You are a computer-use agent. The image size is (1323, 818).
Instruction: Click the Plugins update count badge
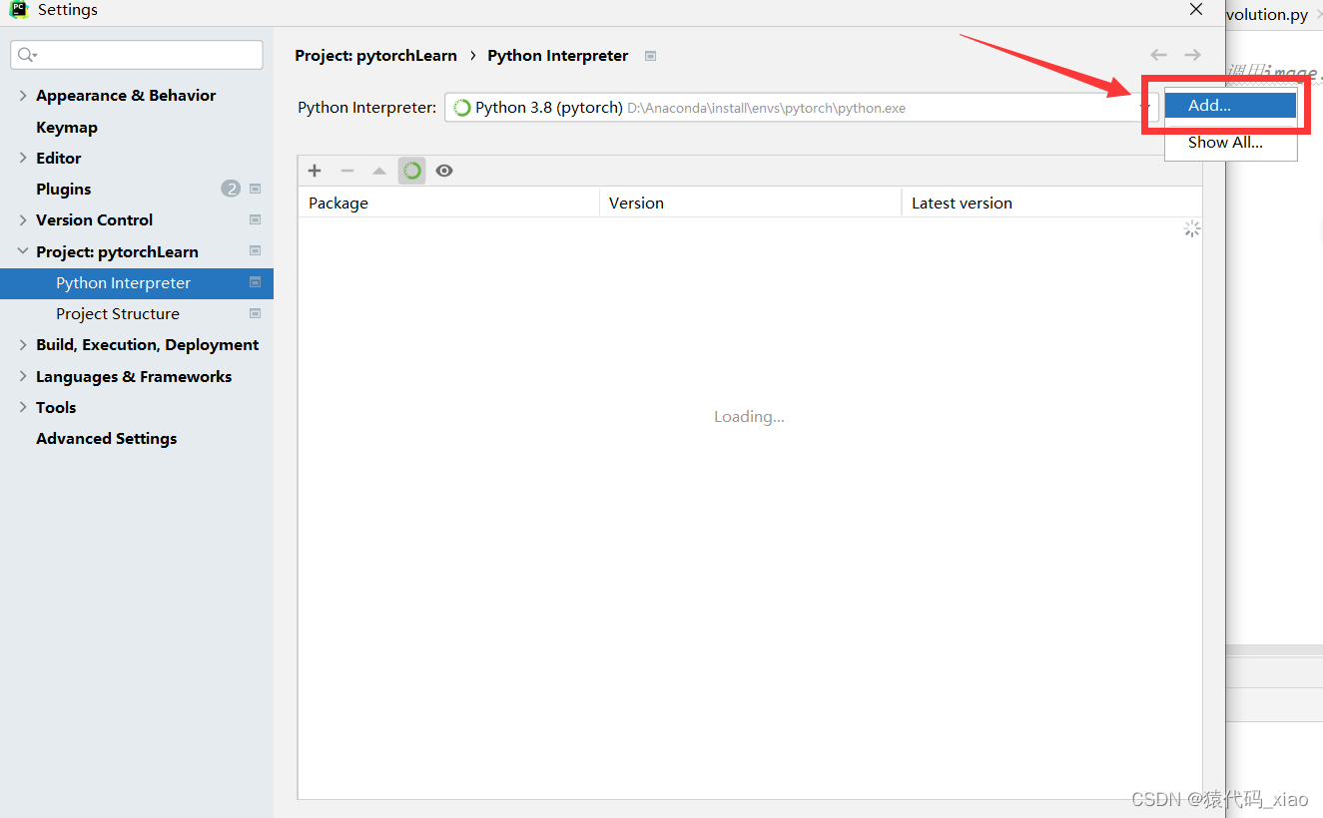click(x=231, y=189)
